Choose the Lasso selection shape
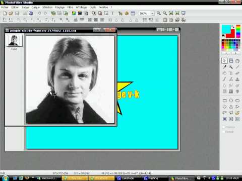Screen dimensions: 242x181 tap(224, 113)
